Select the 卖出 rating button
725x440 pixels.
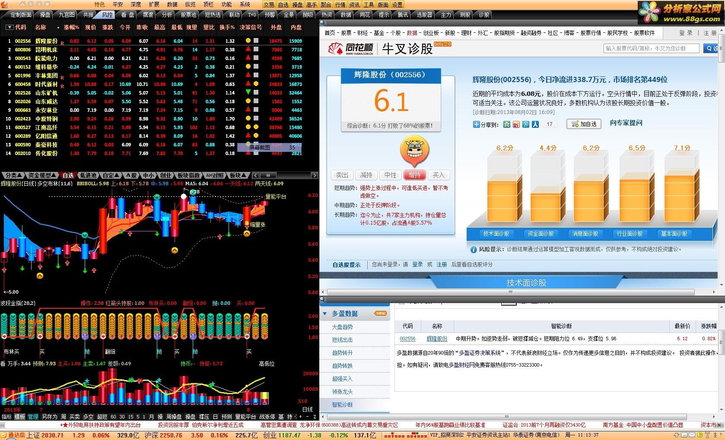tap(342, 175)
